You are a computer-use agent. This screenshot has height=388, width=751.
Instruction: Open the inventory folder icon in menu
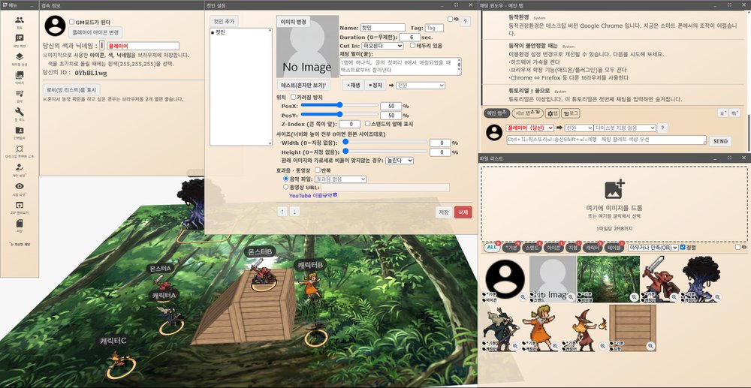click(20, 130)
